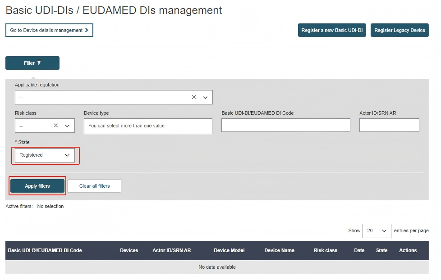This screenshot has height=280, width=441.
Task: Go to Device details management
Action: 49,30
